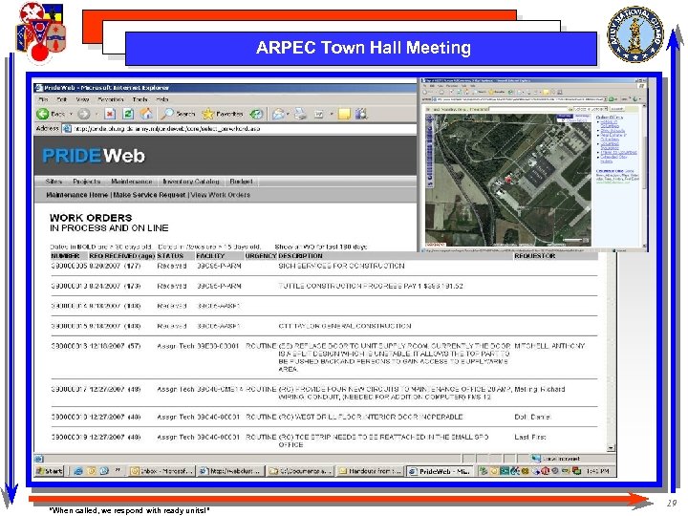
Task: Click the FACILITY column header
Action: [x=210, y=256]
